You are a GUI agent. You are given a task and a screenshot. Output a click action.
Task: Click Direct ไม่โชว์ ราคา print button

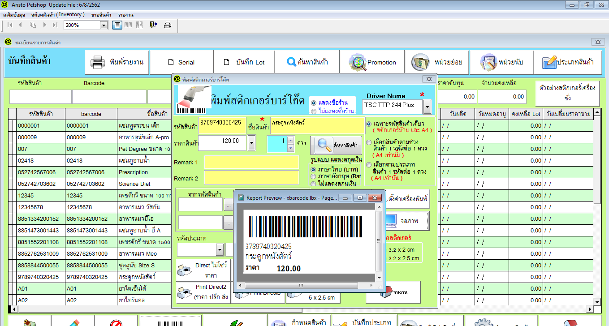point(203,270)
